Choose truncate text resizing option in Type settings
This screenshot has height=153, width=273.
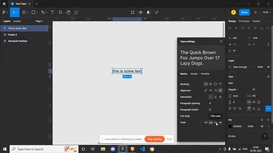coord(221,84)
